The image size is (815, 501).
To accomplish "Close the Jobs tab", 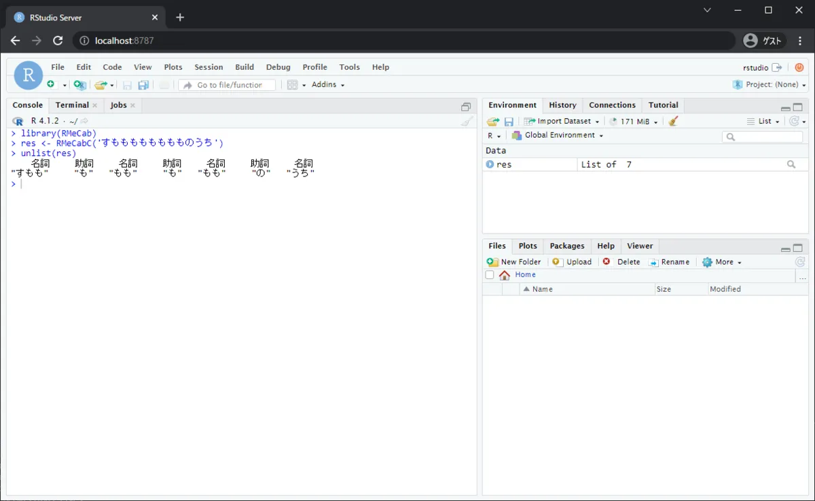I will pyautogui.click(x=132, y=105).
